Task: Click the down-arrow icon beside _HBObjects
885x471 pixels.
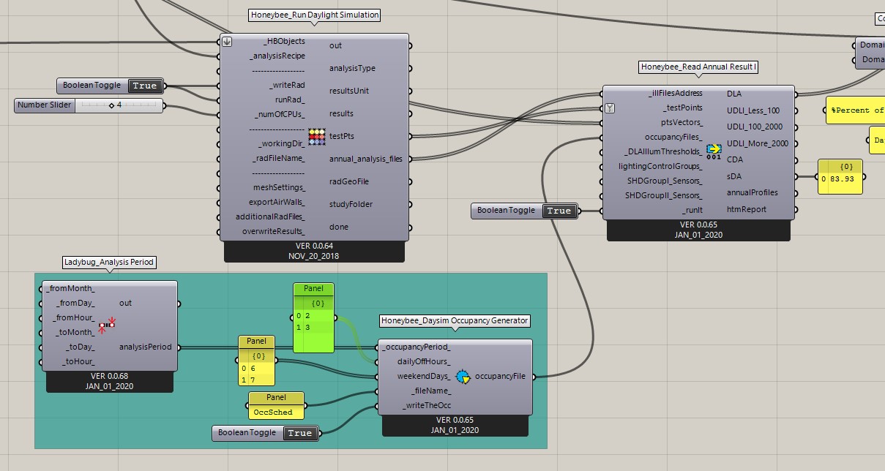Action: [x=227, y=42]
